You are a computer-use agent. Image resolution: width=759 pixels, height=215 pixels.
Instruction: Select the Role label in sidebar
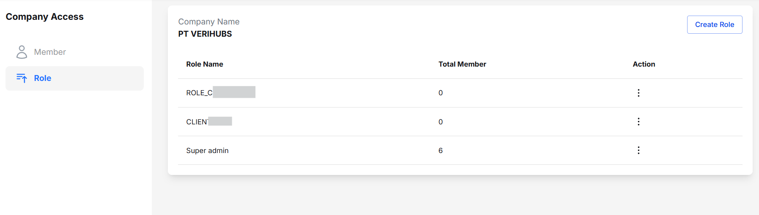43,78
